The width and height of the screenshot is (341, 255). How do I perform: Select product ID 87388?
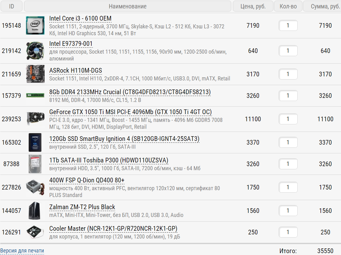click(x=12, y=164)
